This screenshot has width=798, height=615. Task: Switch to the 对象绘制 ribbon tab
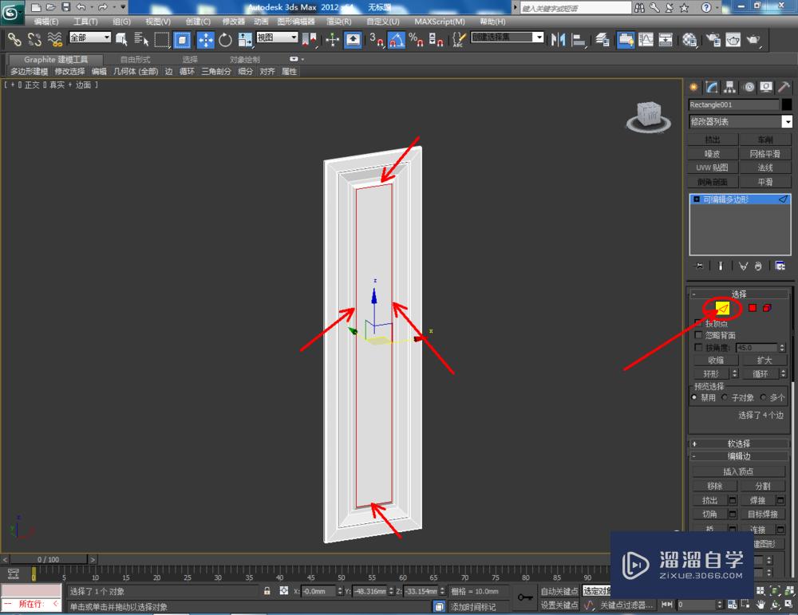245,60
